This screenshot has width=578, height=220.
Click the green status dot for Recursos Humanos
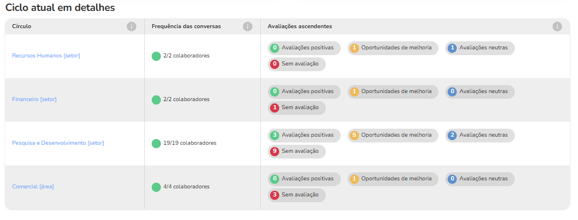[x=156, y=56]
